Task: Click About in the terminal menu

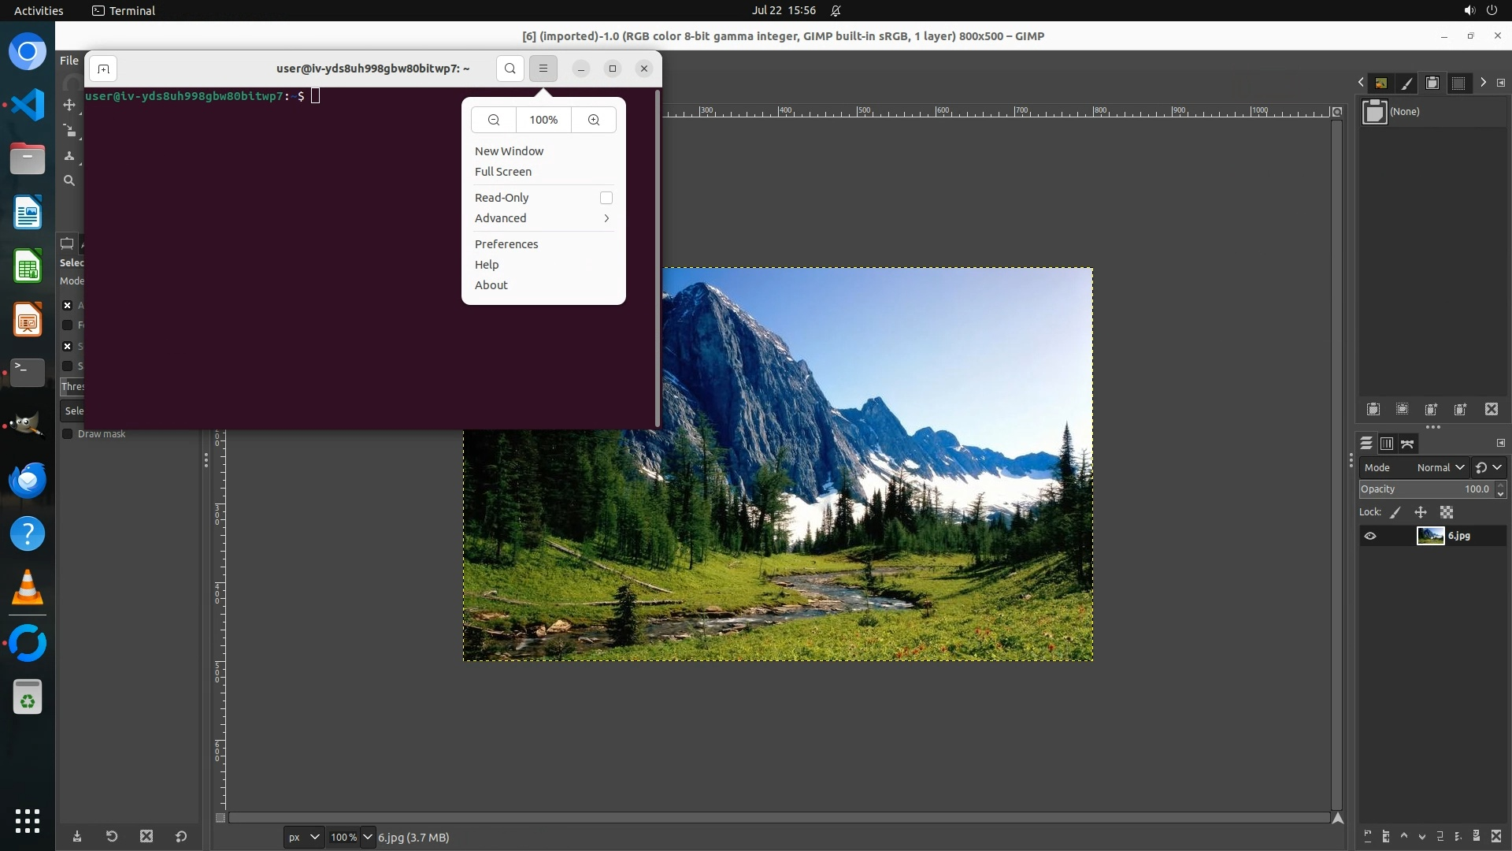Action: [x=491, y=285]
